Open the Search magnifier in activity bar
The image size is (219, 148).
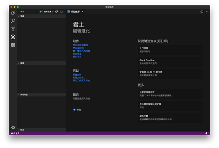click(13, 21)
